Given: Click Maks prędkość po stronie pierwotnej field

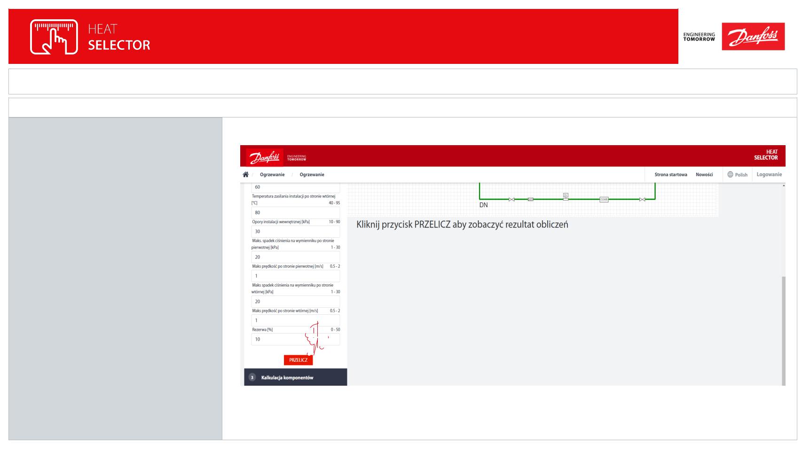Looking at the screenshot, I should pyautogui.click(x=296, y=276).
